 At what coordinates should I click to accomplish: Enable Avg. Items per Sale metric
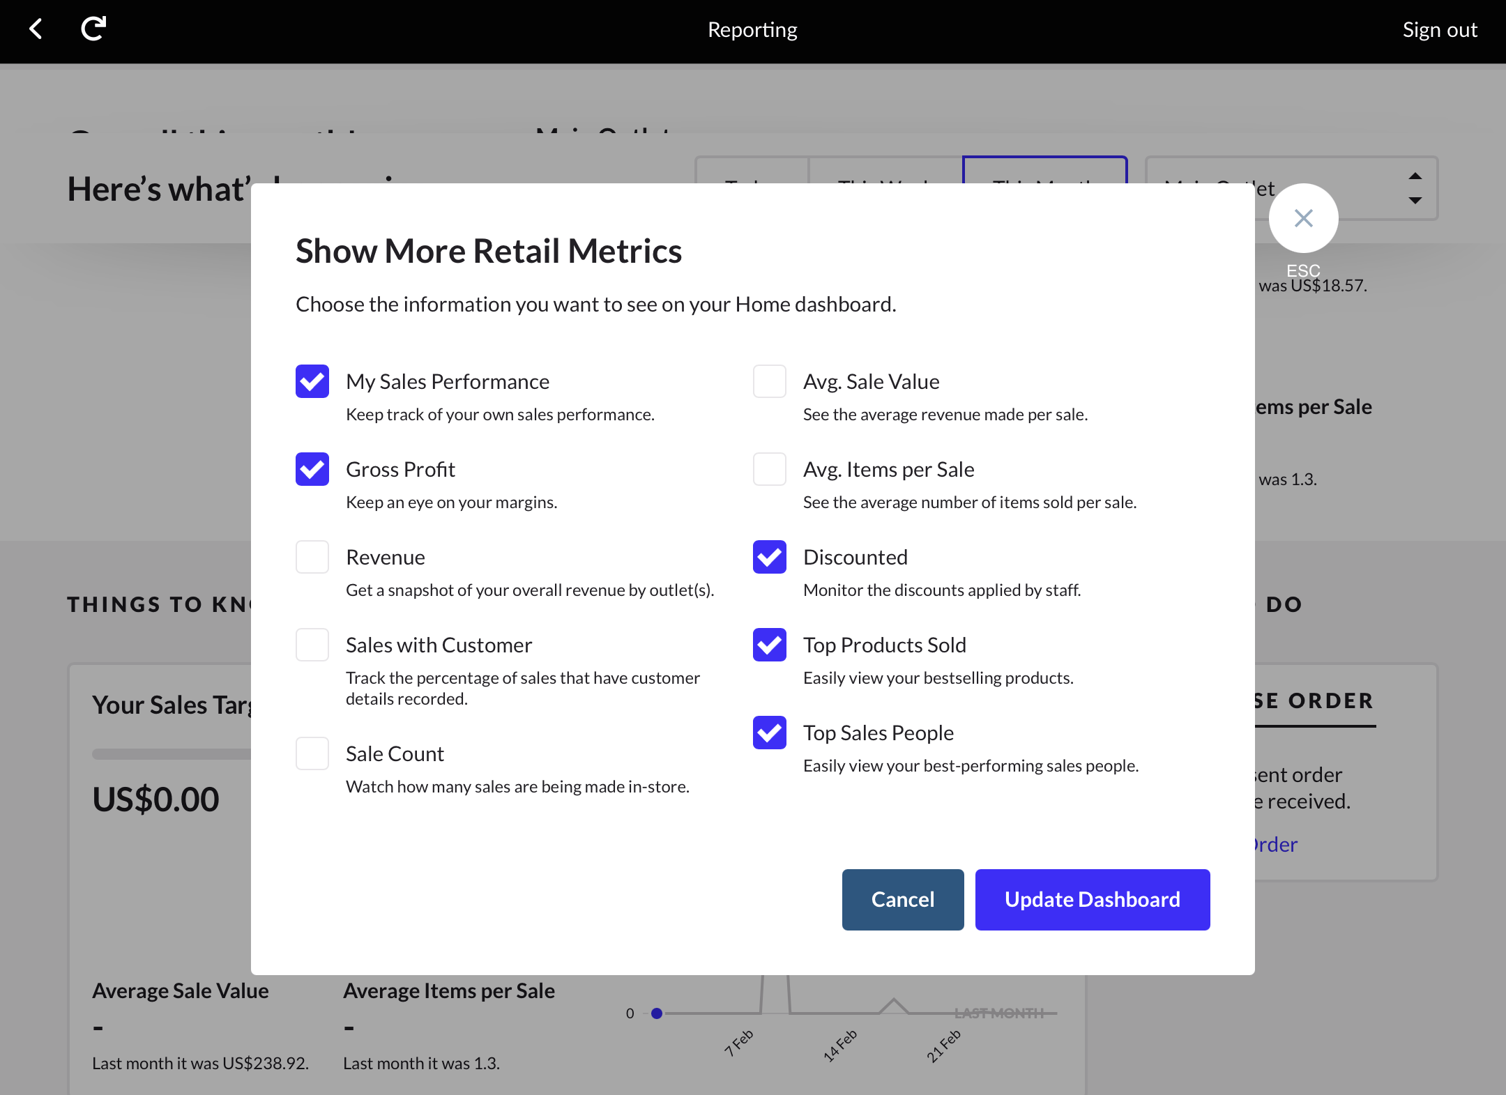769,469
